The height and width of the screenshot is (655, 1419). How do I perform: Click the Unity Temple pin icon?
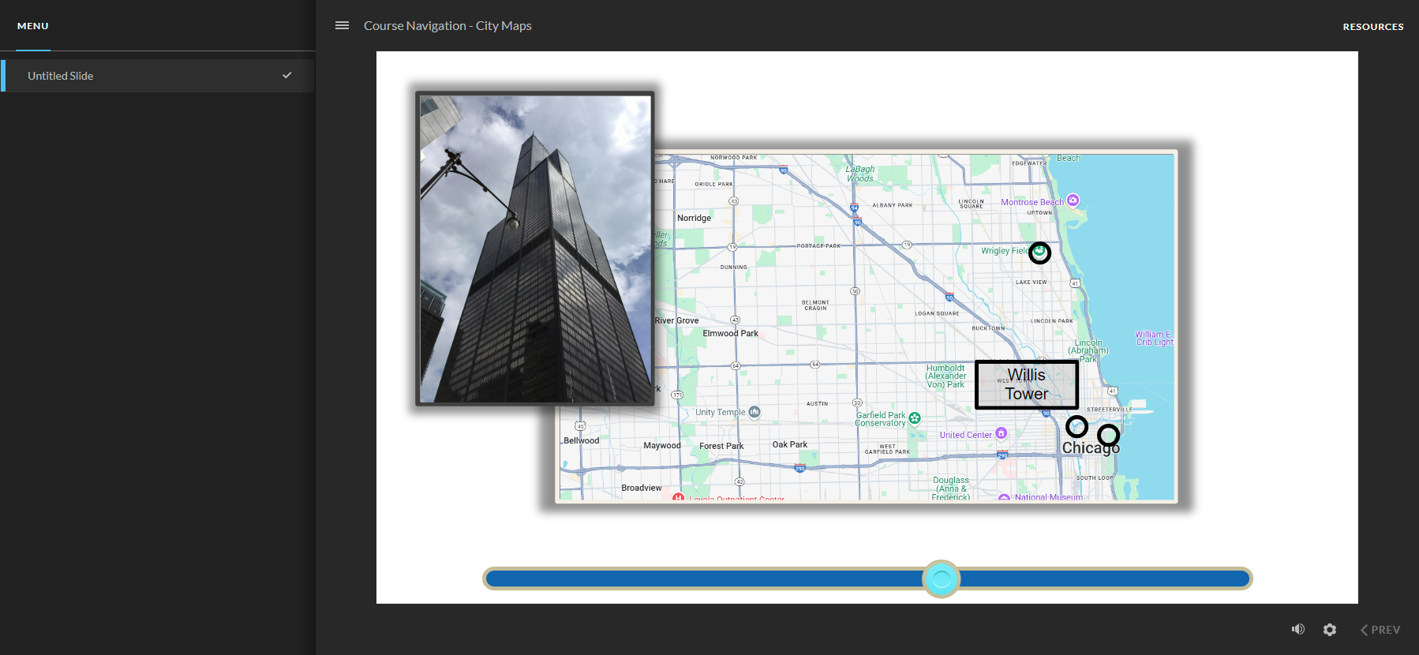tap(754, 412)
